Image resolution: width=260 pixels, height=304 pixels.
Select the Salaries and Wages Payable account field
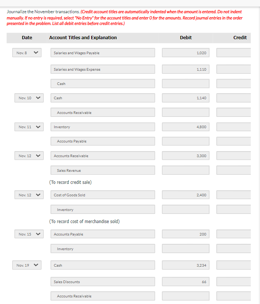tap(103, 52)
